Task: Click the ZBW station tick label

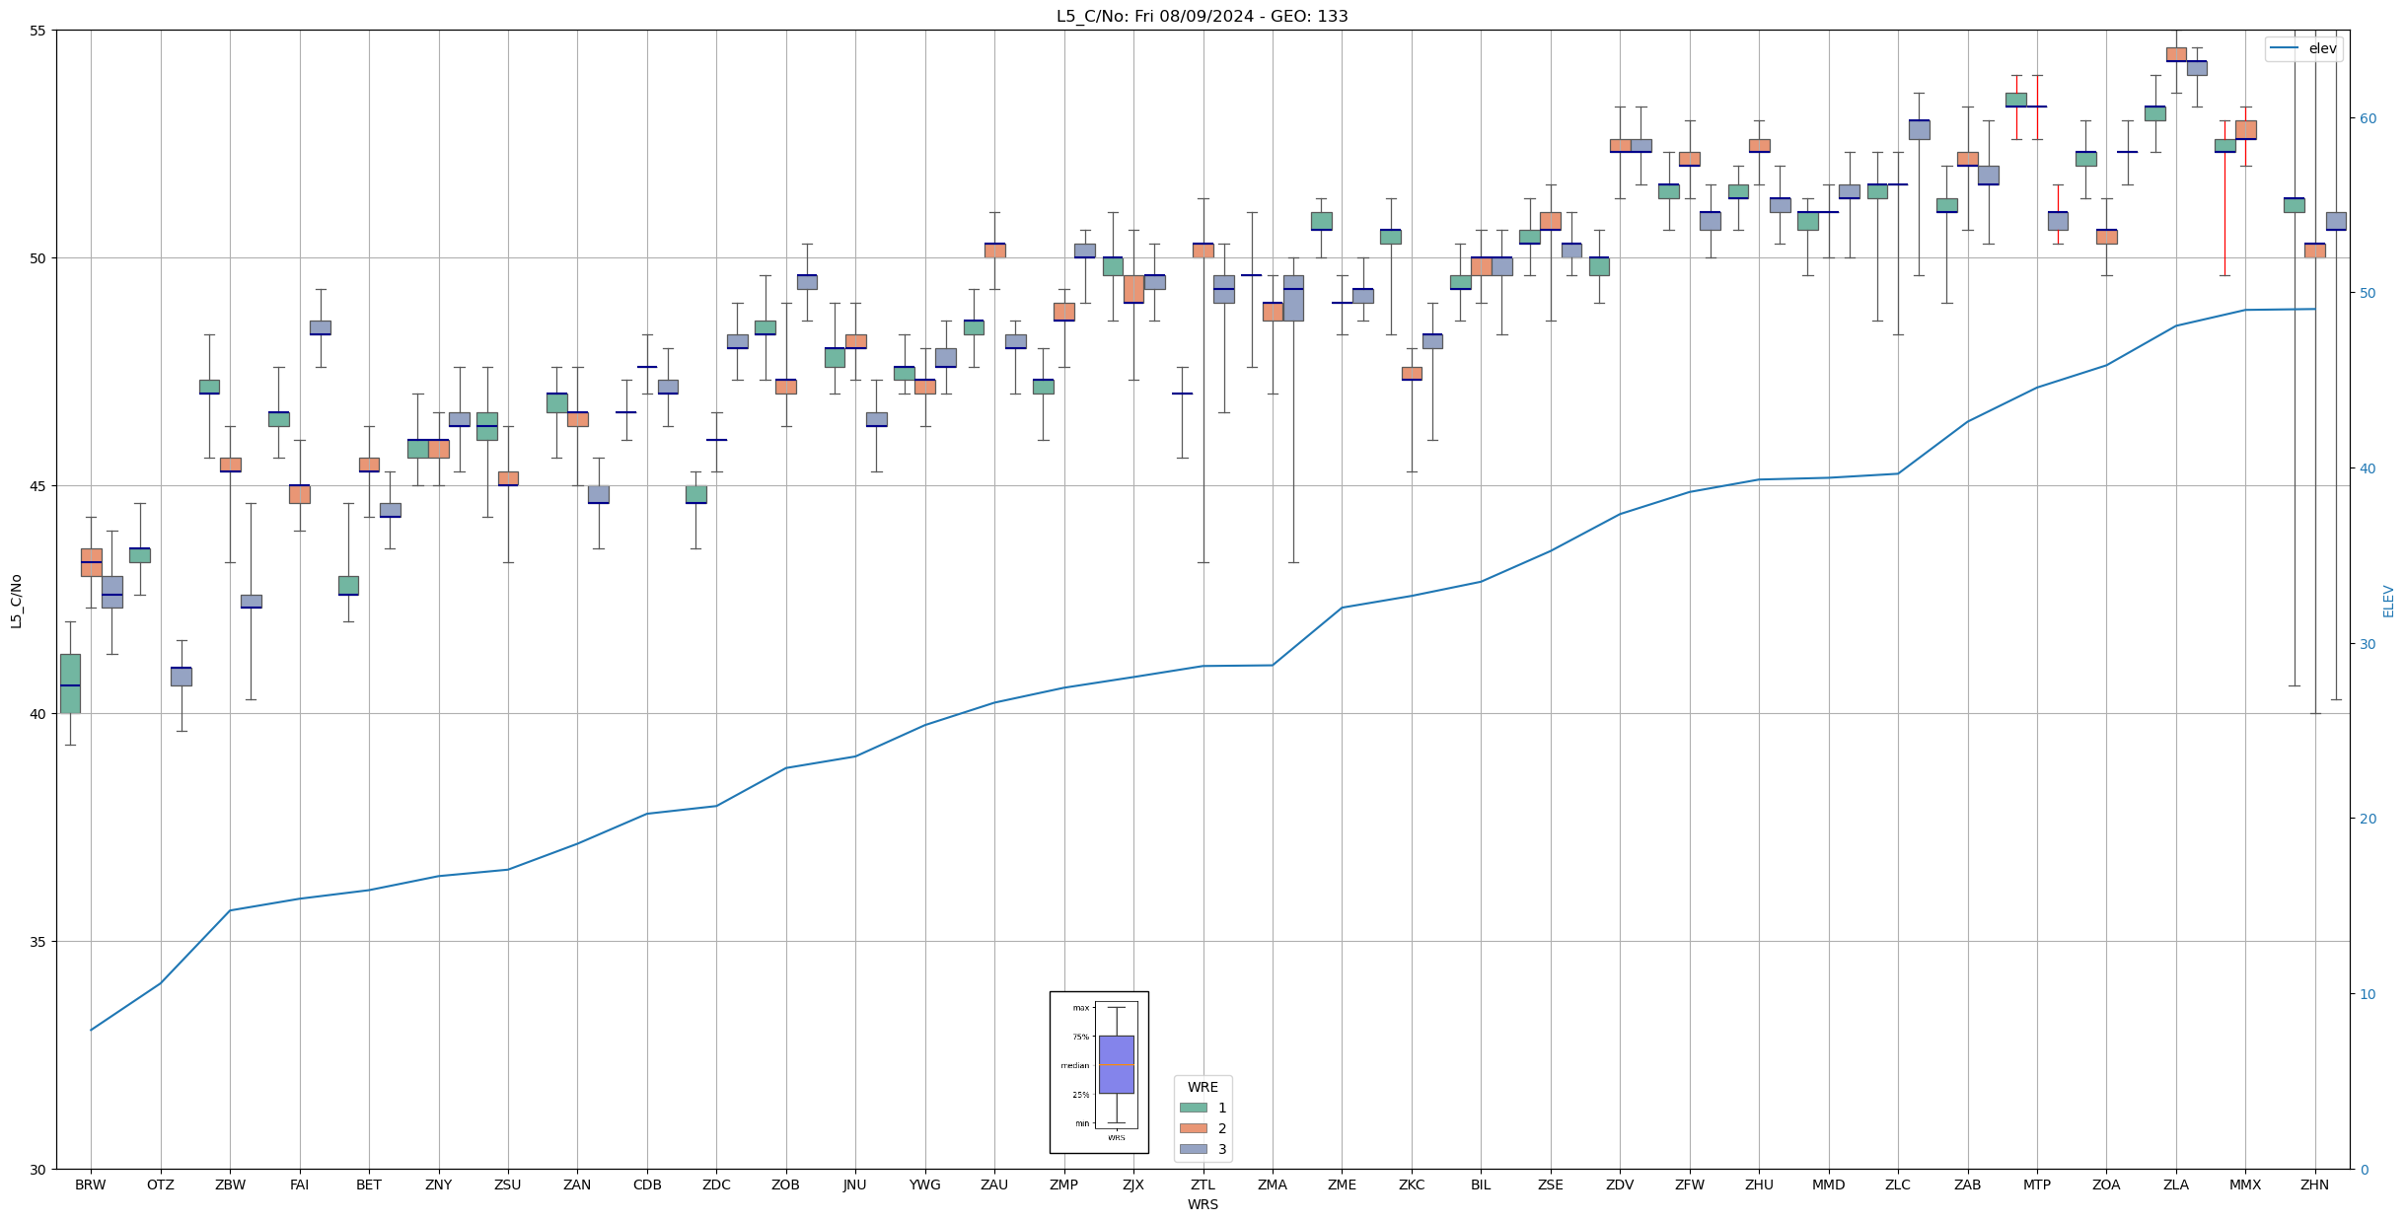Action: (x=230, y=1185)
